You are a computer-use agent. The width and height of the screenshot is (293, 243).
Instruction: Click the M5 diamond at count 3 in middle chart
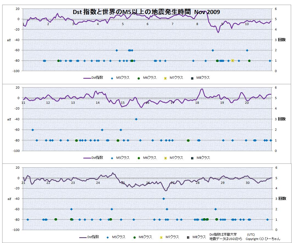(x=136, y=119)
